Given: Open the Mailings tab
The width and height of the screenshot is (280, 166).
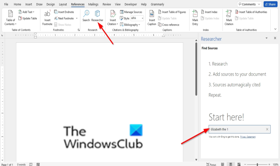Looking at the screenshot, I should 93,4.
